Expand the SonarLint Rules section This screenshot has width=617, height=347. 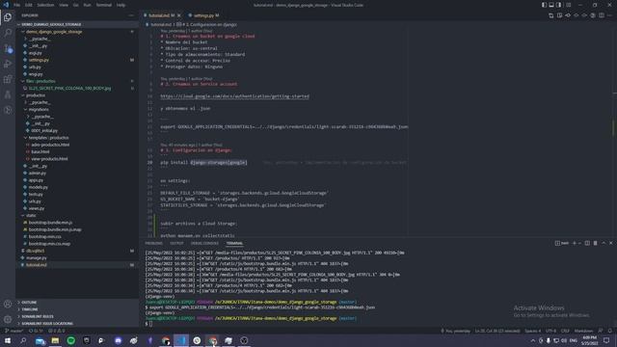(x=38, y=316)
